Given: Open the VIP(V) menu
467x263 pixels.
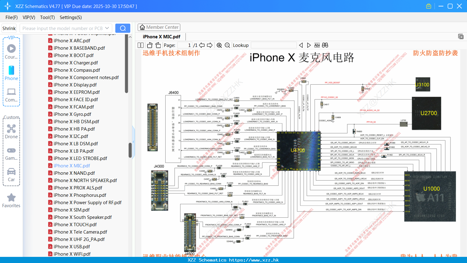Looking at the screenshot, I should (x=29, y=17).
